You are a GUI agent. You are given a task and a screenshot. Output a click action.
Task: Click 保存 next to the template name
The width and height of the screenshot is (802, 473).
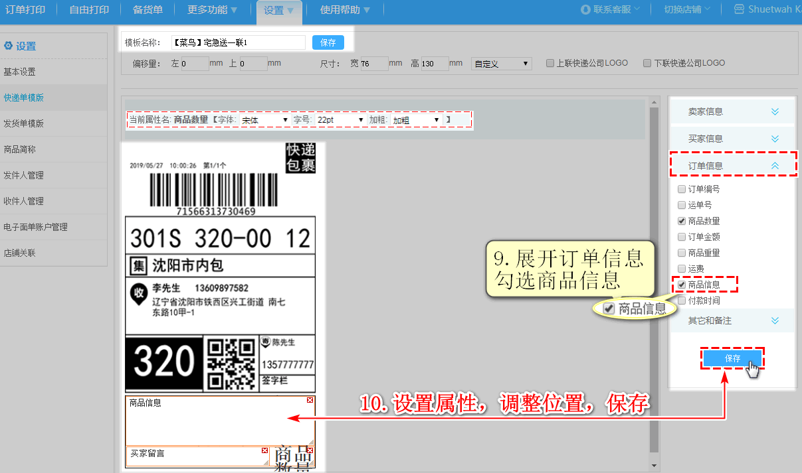point(328,42)
